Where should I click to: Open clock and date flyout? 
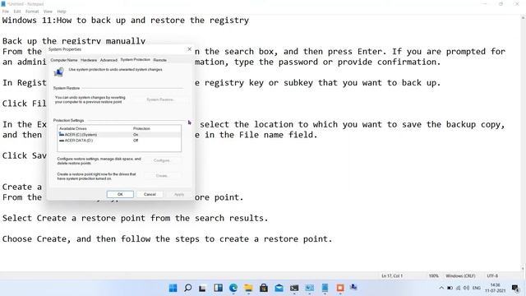pyautogui.click(x=495, y=288)
